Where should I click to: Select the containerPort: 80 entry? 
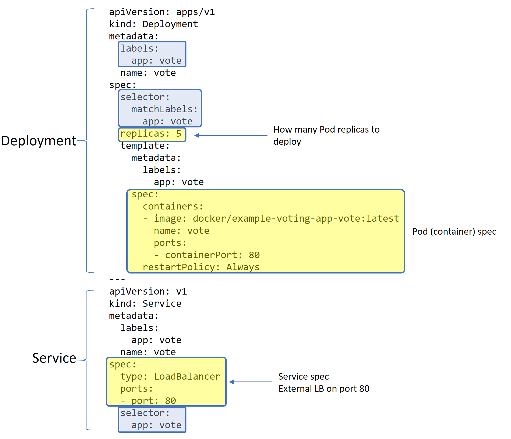(208, 255)
